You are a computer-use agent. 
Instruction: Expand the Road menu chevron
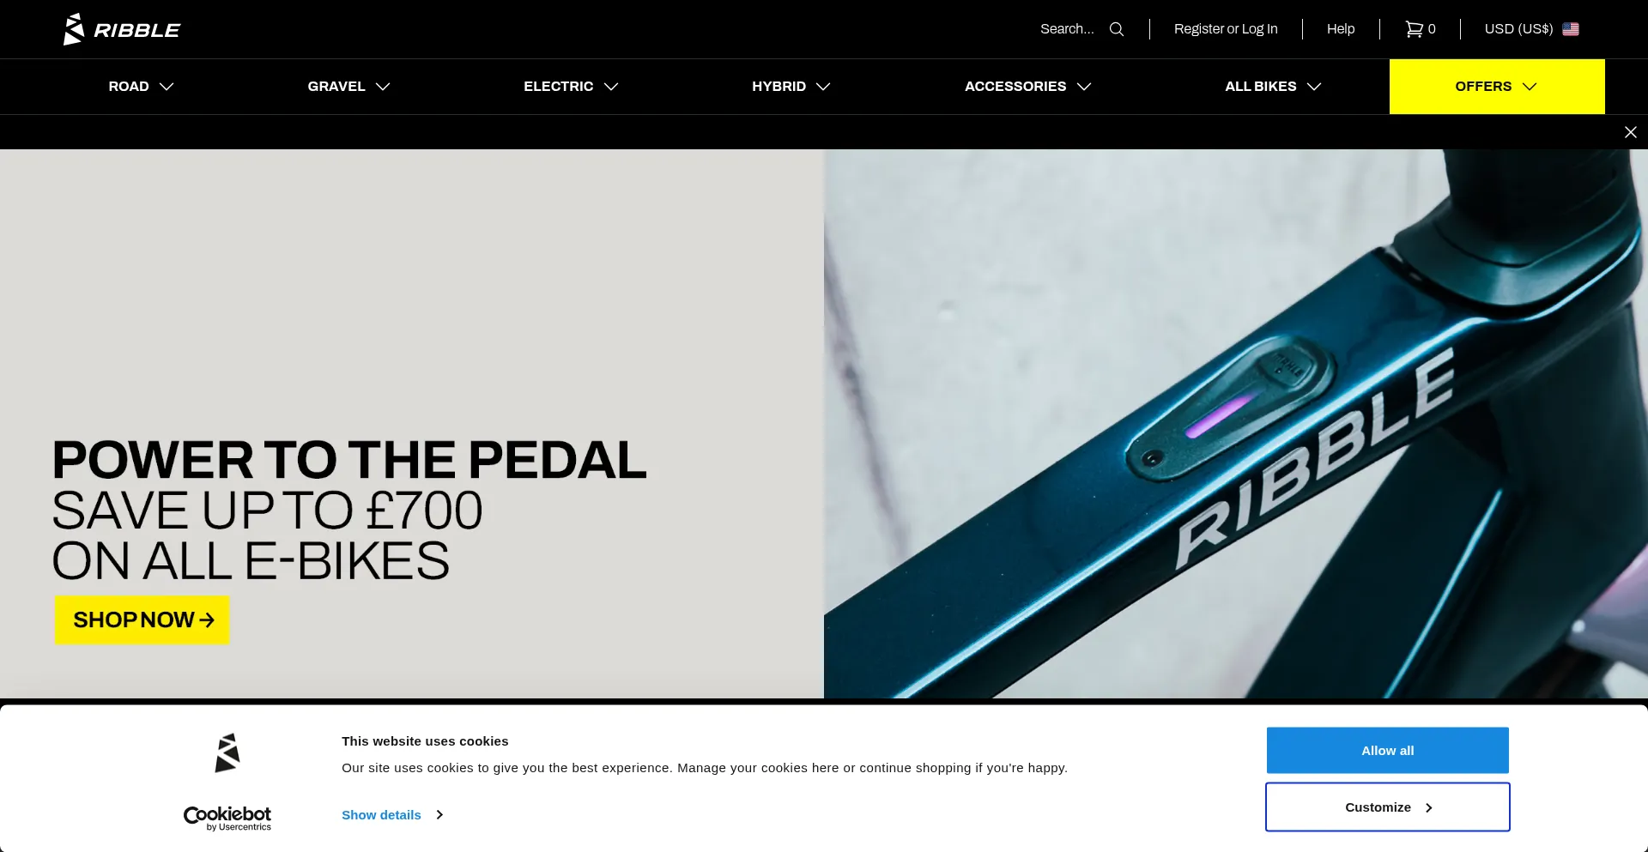pos(167,87)
